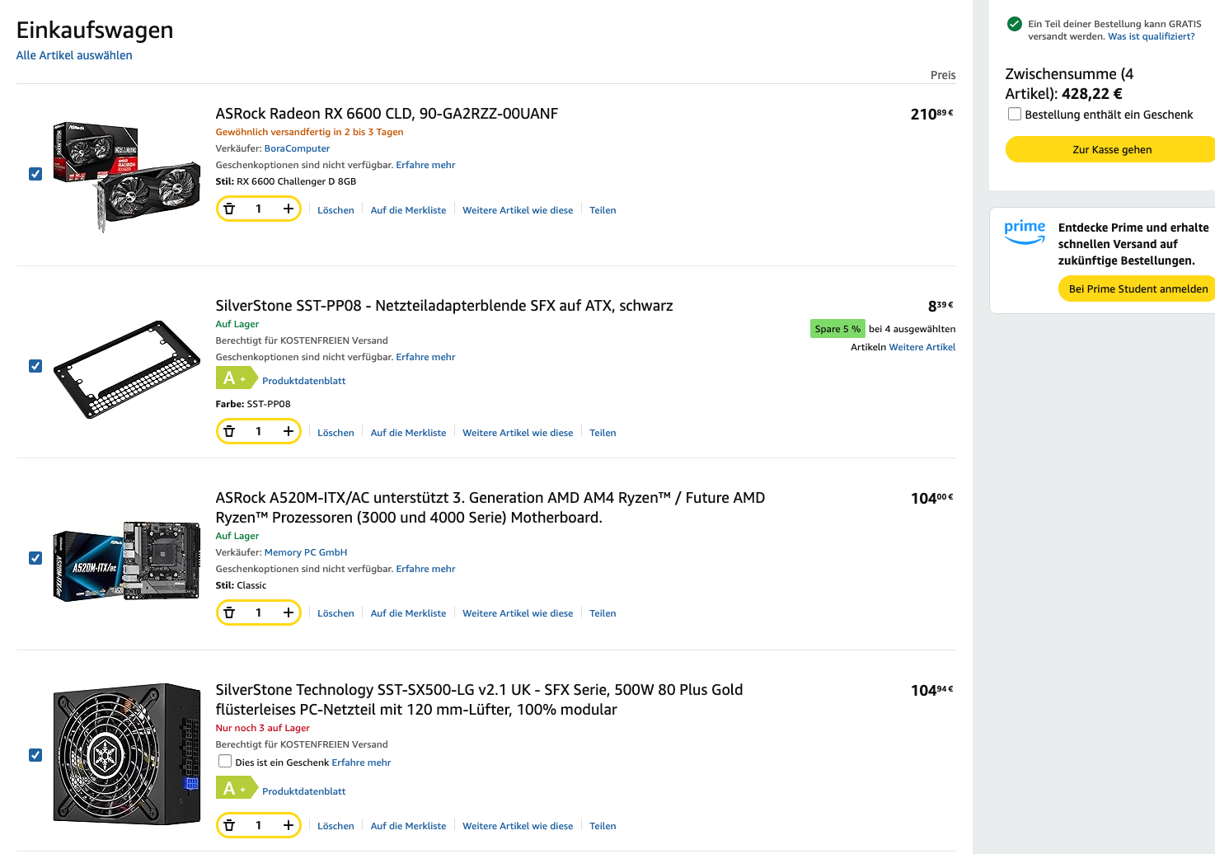Click the 'Spare 5 %' green badge
1215x854 pixels.
point(837,329)
